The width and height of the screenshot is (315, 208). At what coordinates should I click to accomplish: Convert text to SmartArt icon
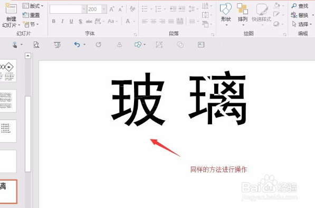pyautogui.click(x=207, y=24)
